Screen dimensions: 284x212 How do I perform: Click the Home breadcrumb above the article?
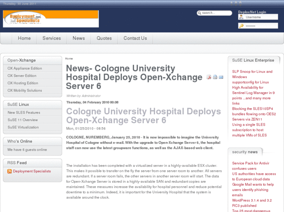[x=69, y=59]
